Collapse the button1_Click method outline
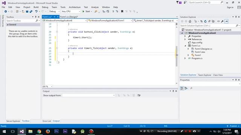This screenshot has height=135, width=241. [x=57, y=32]
